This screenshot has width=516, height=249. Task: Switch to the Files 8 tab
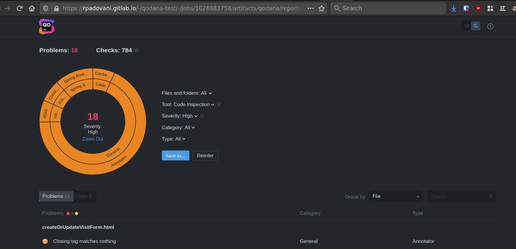click(x=84, y=196)
